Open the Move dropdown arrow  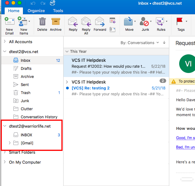coord(135,21)
